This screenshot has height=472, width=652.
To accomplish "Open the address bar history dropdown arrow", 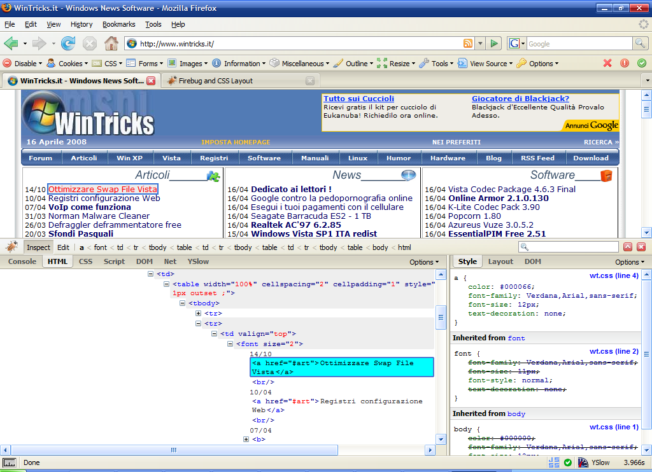I will [480, 43].
